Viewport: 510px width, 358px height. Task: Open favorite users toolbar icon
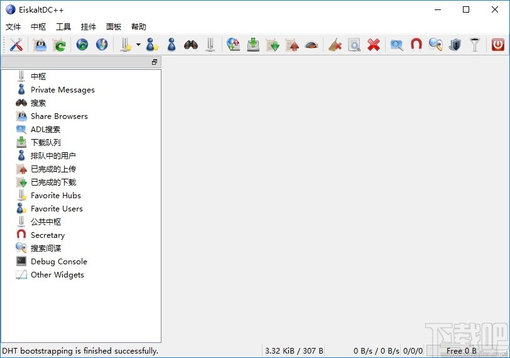tap(152, 45)
